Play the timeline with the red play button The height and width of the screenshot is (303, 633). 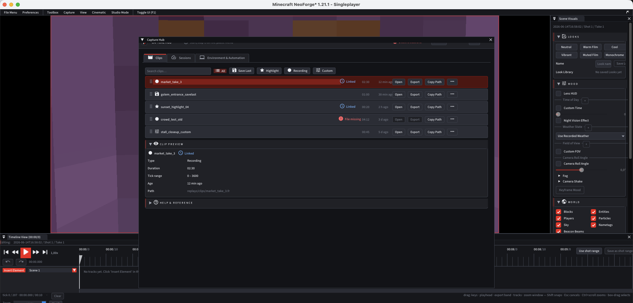(x=25, y=252)
